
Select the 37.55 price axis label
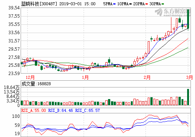pos(14,16)
